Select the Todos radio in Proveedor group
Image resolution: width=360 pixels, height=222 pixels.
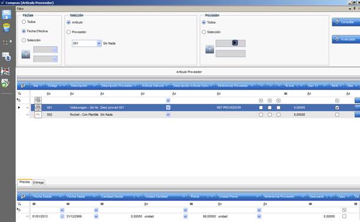204,22
